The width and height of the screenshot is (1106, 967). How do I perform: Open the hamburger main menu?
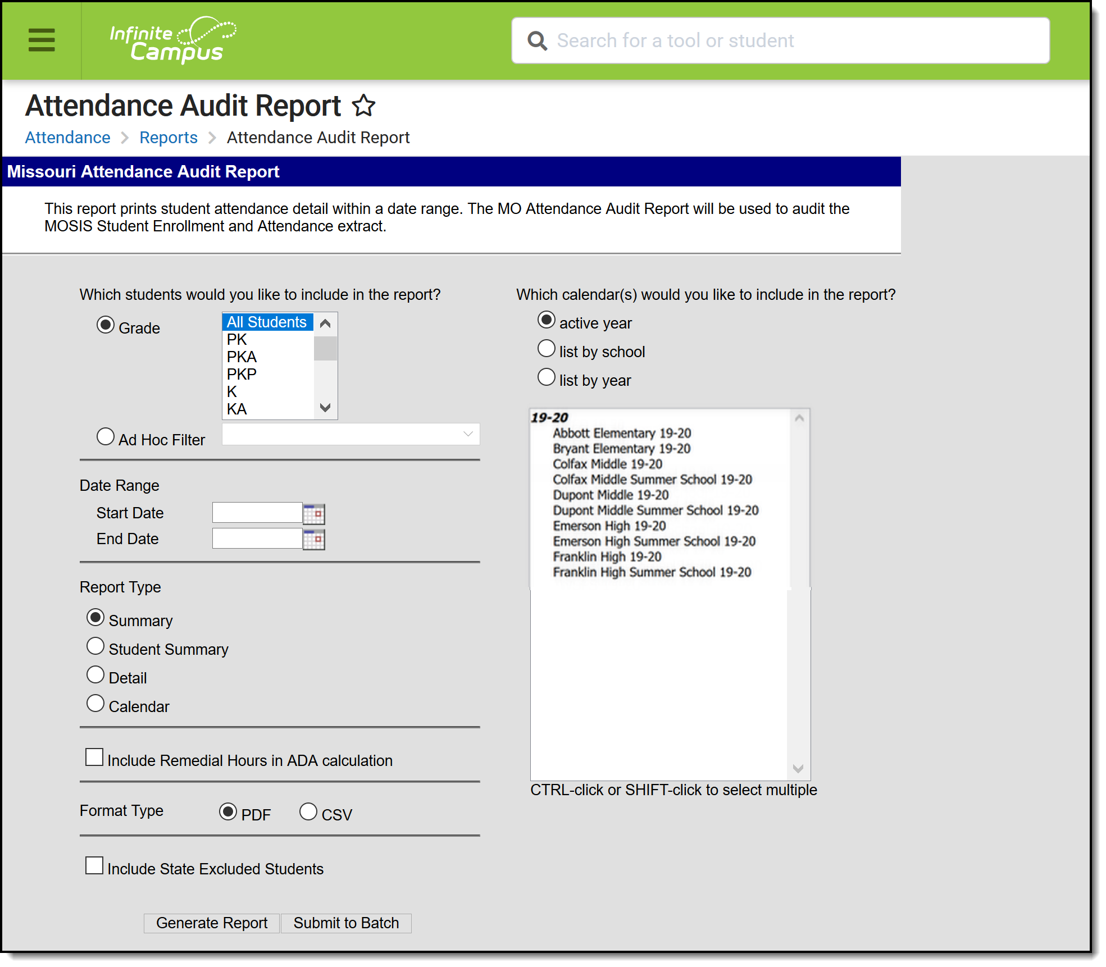[42, 40]
